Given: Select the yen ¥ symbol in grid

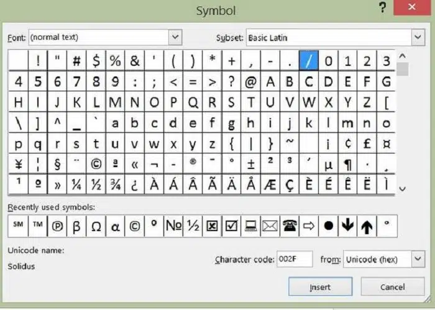Looking at the screenshot, I should (x=18, y=164).
